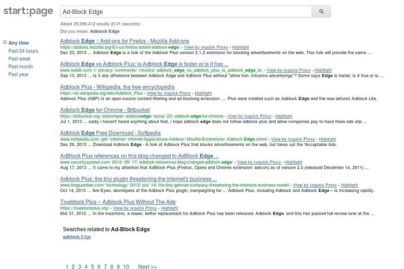The image size is (404, 269).
Task: View the Wikipedia result by Ixquick Proxy
Action: point(169,93)
